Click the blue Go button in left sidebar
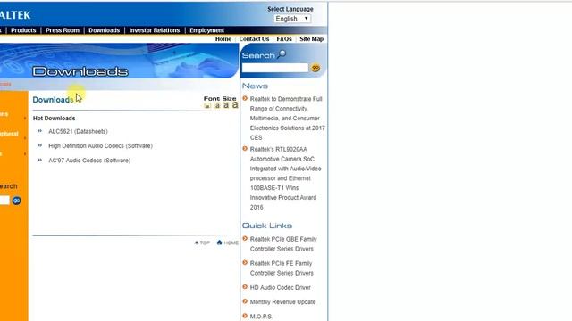Screen dimensions: 572x321 [x=16, y=201]
